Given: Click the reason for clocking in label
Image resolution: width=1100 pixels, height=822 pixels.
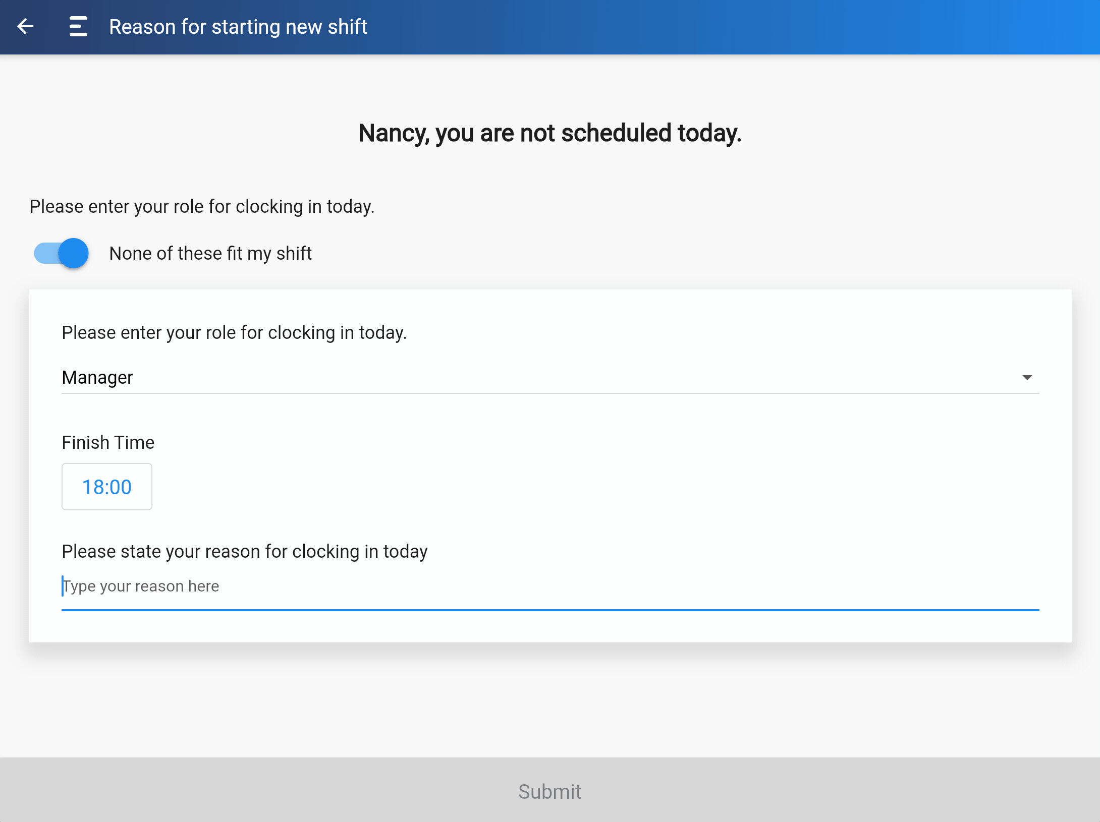Looking at the screenshot, I should tap(245, 551).
